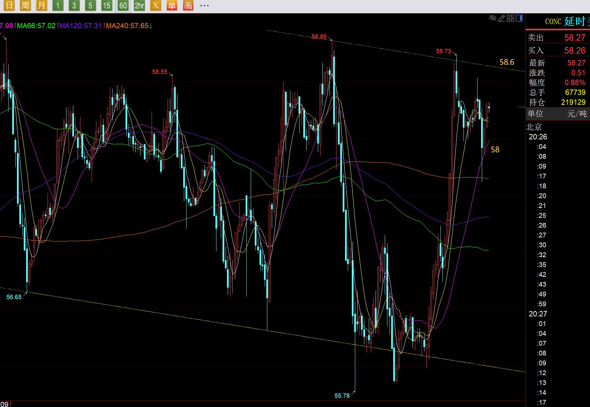This screenshot has height=407, width=590.
Task: Click the pencil edit icon above chart
Action: [501, 18]
